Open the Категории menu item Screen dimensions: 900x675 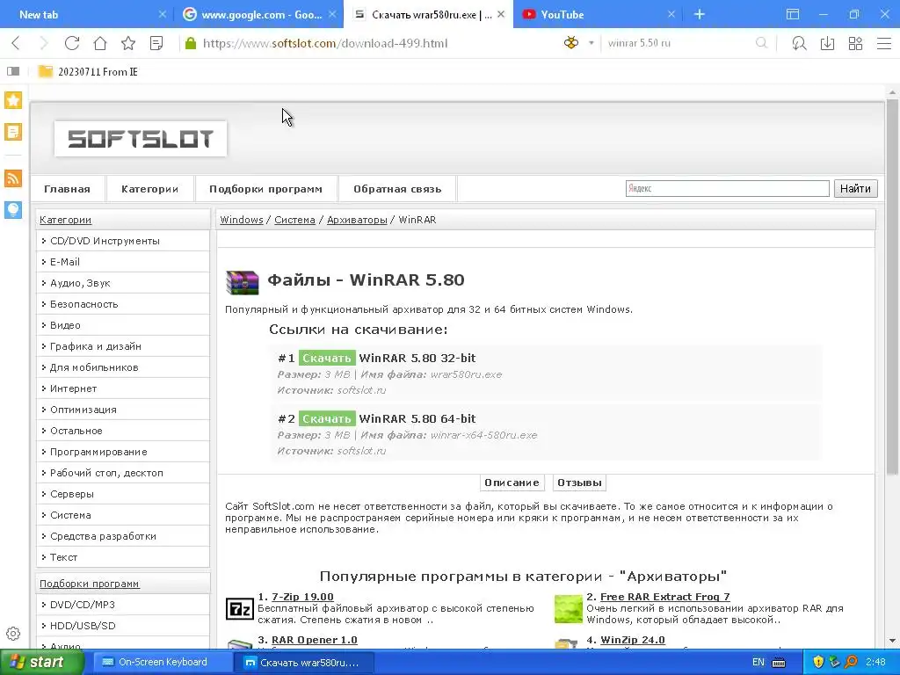(149, 189)
